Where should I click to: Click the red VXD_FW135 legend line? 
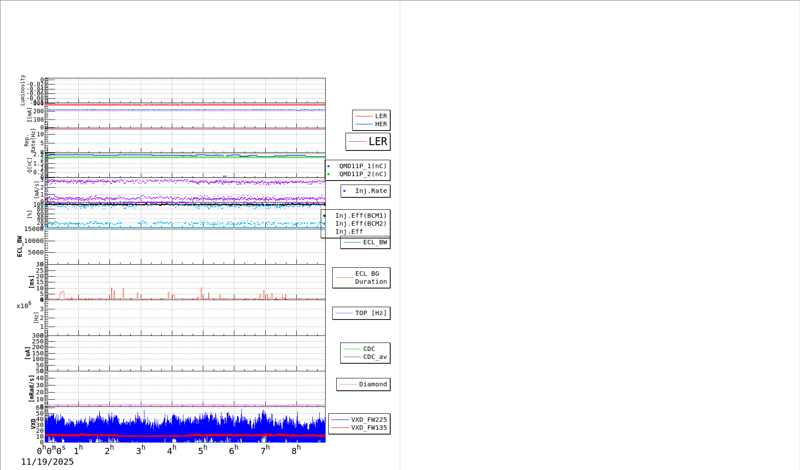(x=340, y=428)
